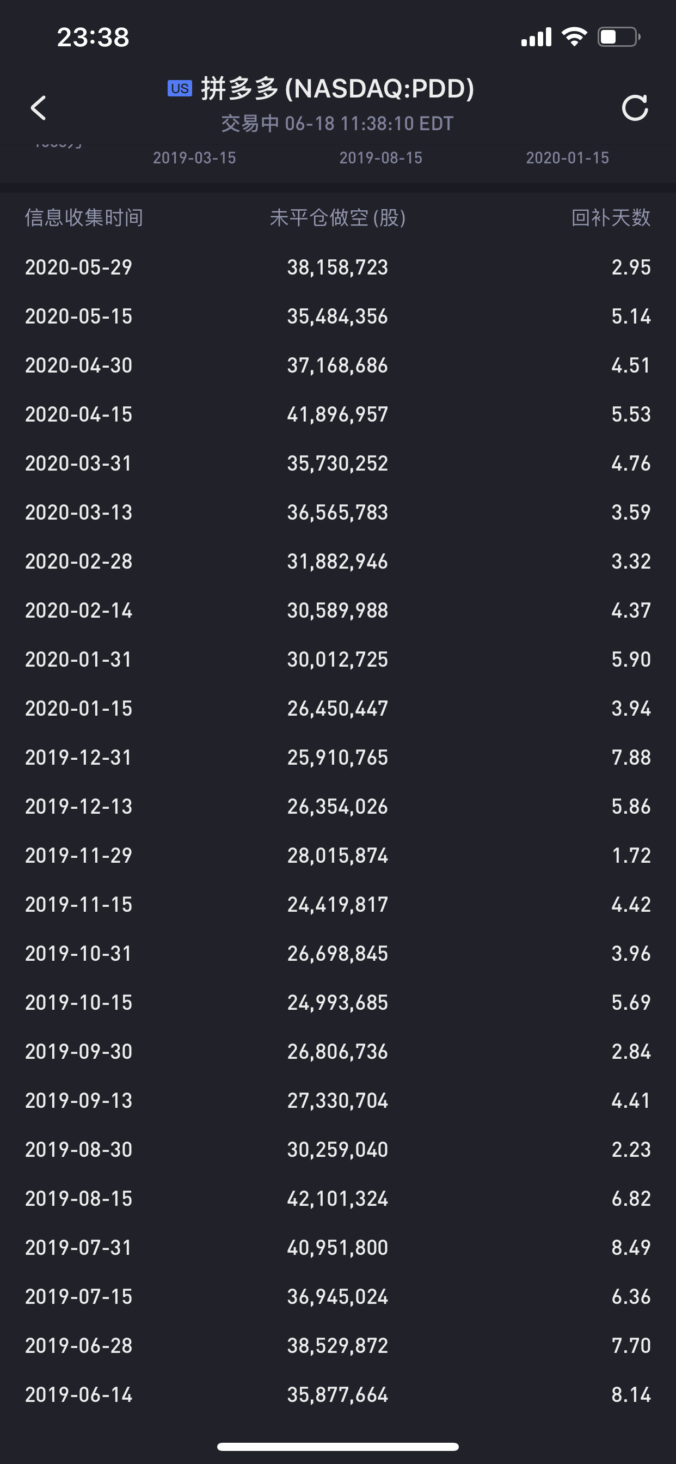Tap the 23:38 status bar clock
The width and height of the screenshot is (676, 1464).
tap(93, 38)
